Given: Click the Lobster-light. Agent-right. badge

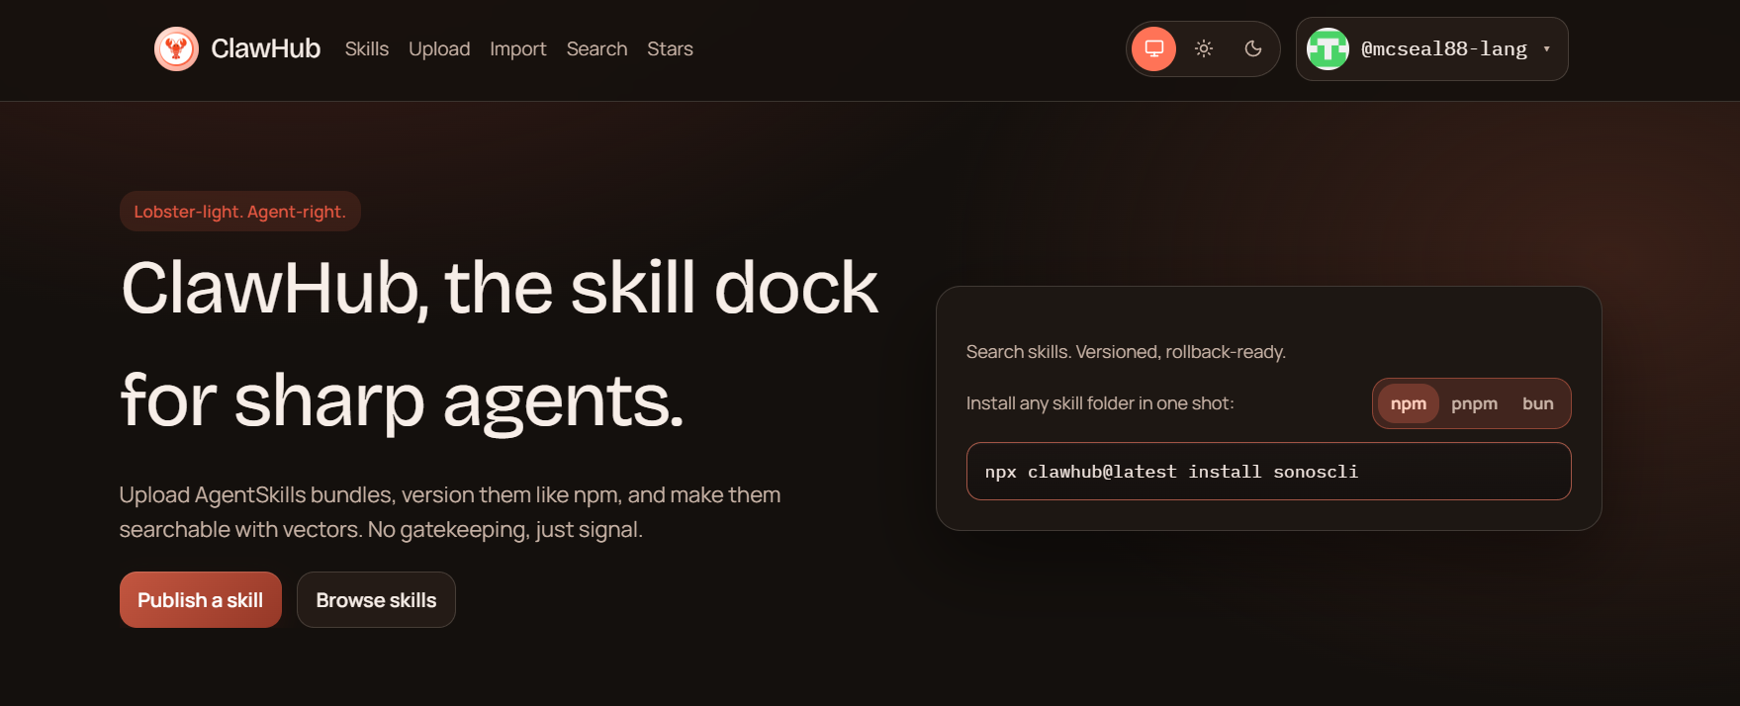Looking at the screenshot, I should [239, 212].
